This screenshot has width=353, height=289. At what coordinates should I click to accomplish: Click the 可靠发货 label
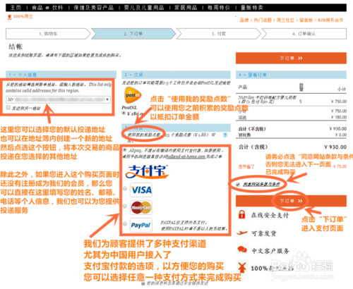[x=263, y=233]
